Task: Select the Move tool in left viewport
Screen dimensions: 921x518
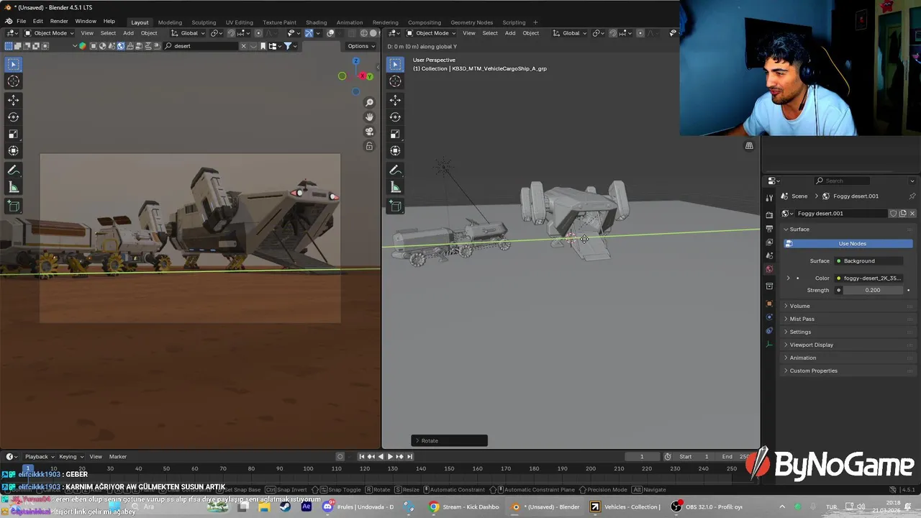Action: 13,100
